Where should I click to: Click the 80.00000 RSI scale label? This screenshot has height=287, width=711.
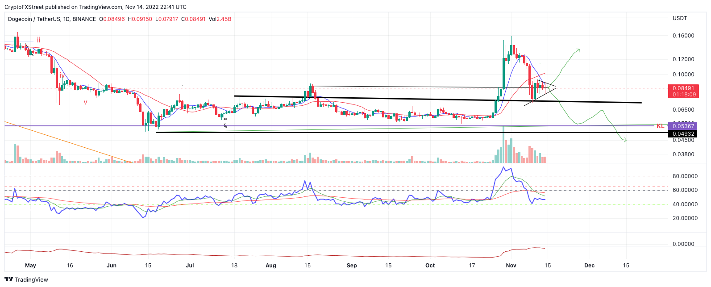[x=685, y=176]
